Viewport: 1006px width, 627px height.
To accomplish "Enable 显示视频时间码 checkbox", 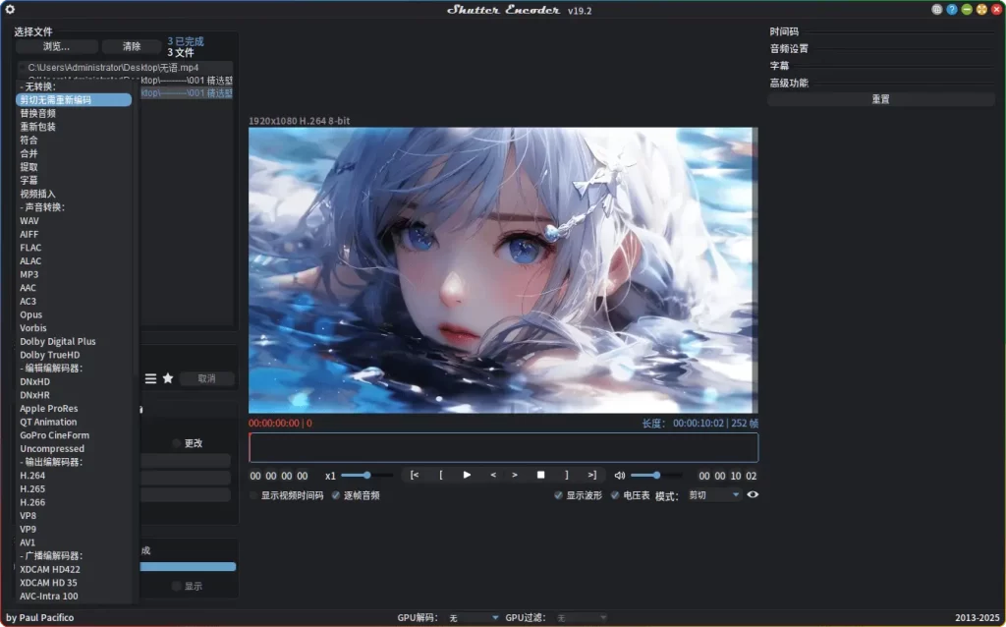I will pos(254,495).
